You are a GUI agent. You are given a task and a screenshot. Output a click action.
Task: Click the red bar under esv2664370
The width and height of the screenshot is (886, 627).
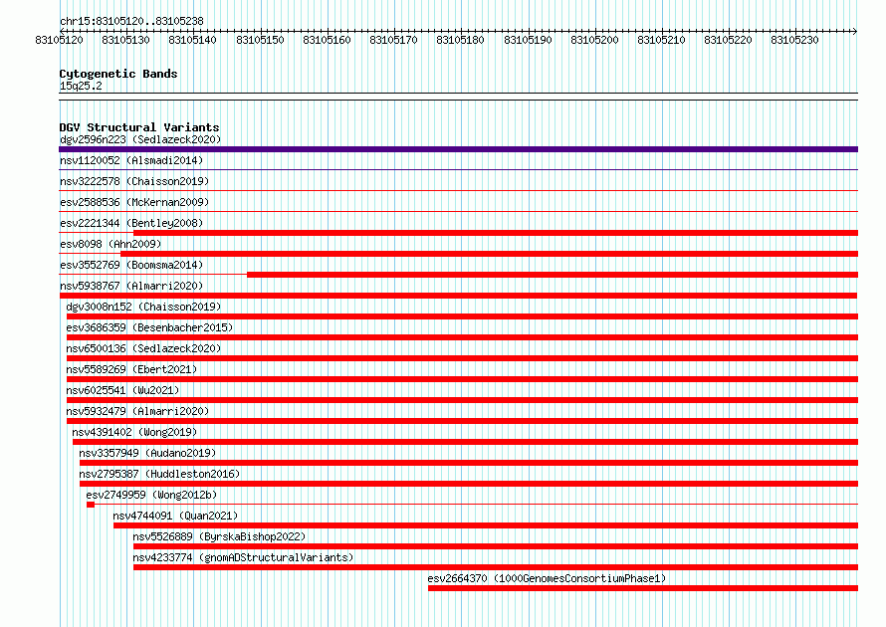[643, 588]
